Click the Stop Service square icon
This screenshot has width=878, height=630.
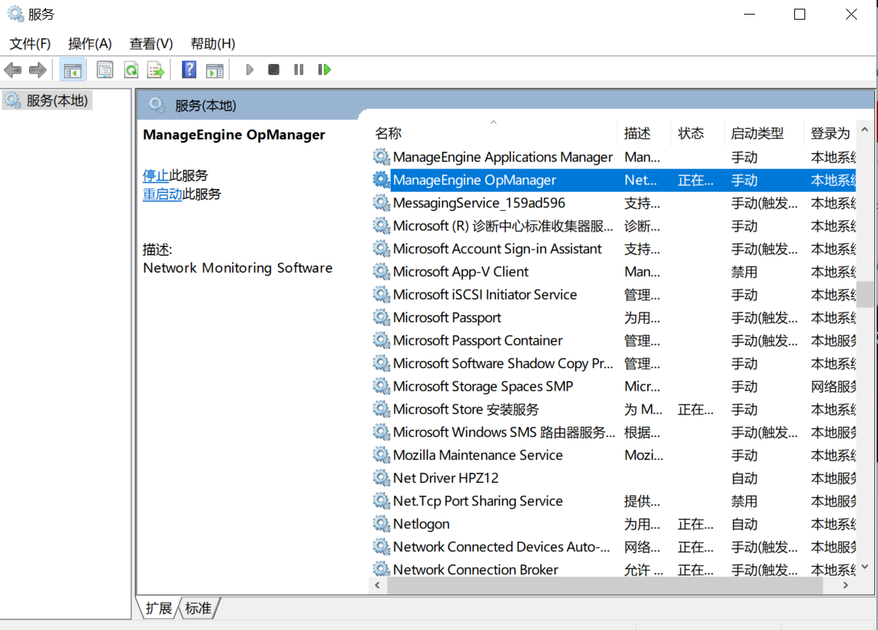pyautogui.click(x=274, y=70)
